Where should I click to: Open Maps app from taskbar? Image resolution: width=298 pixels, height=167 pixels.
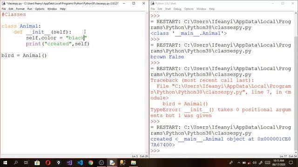click(59, 163)
